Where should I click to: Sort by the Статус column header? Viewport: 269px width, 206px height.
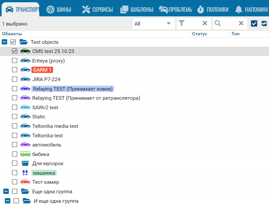(x=210, y=34)
